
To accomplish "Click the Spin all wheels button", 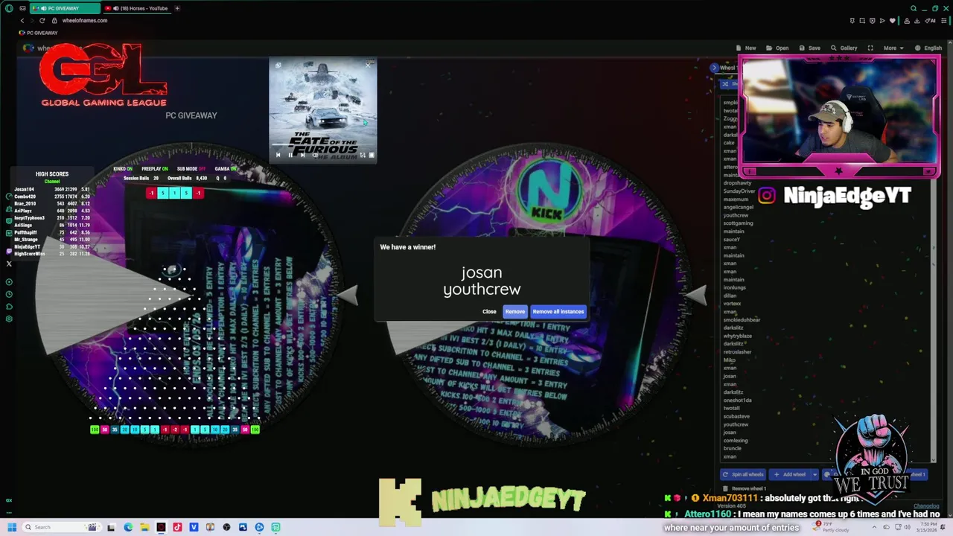I will 744,474.
